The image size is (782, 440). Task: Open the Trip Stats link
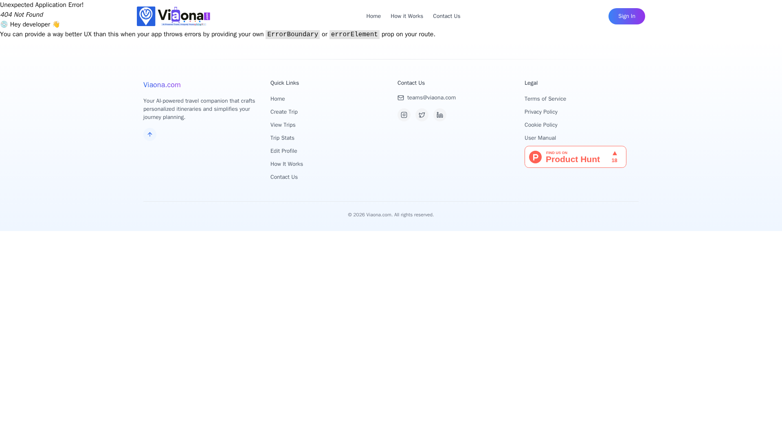click(282, 138)
